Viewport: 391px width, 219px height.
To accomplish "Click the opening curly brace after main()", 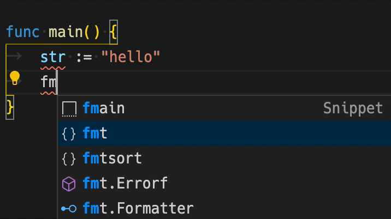I will (113, 32).
